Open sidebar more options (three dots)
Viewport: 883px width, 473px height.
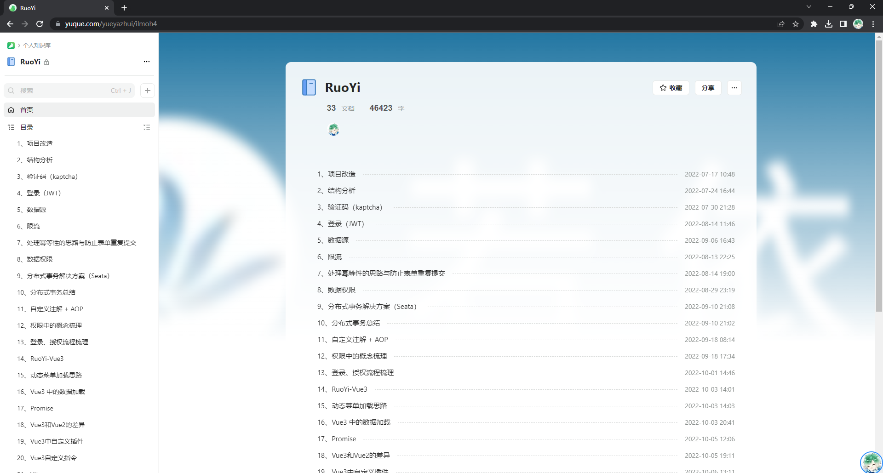147,62
